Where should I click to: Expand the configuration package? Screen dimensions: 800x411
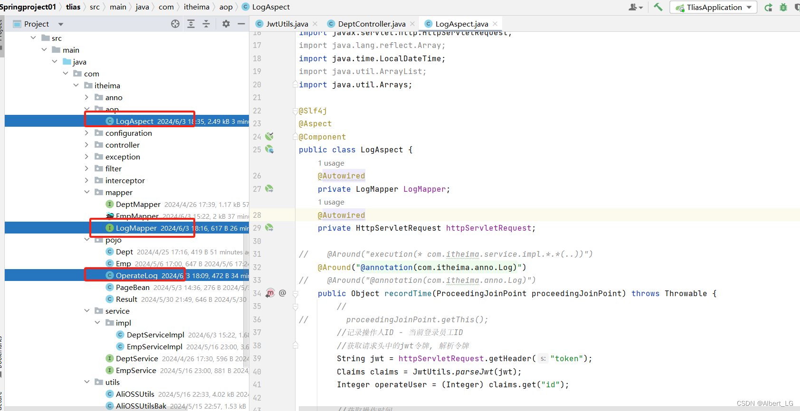click(86, 133)
